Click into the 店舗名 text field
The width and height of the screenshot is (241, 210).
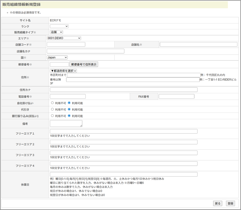[x=199, y=44]
